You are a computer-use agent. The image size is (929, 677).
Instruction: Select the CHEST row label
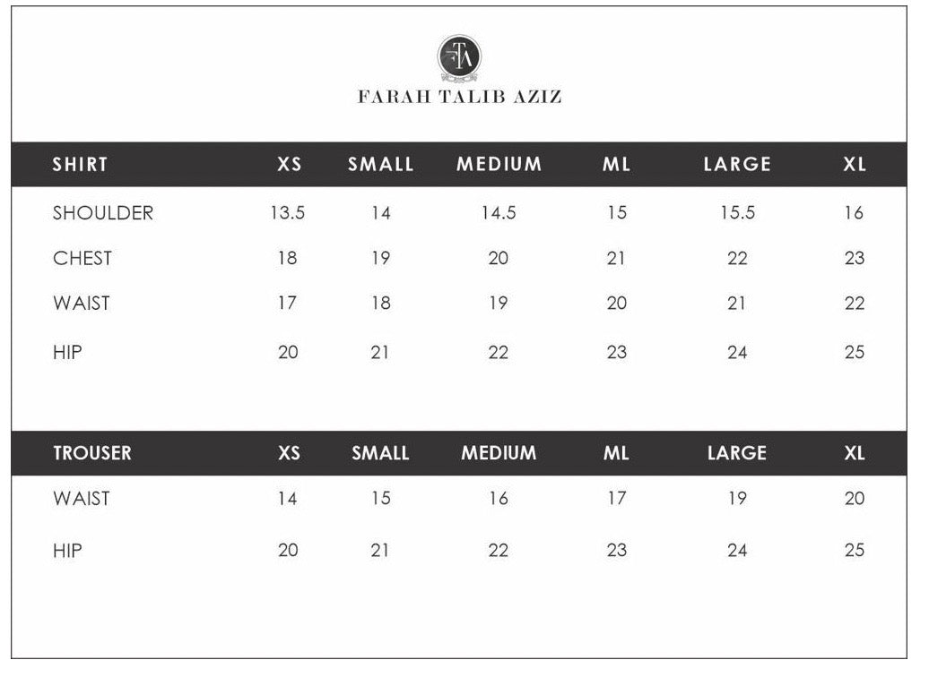(82, 259)
